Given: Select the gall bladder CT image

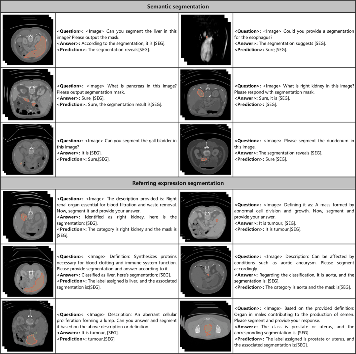Looking at the screenshot, I should [28, 149].
